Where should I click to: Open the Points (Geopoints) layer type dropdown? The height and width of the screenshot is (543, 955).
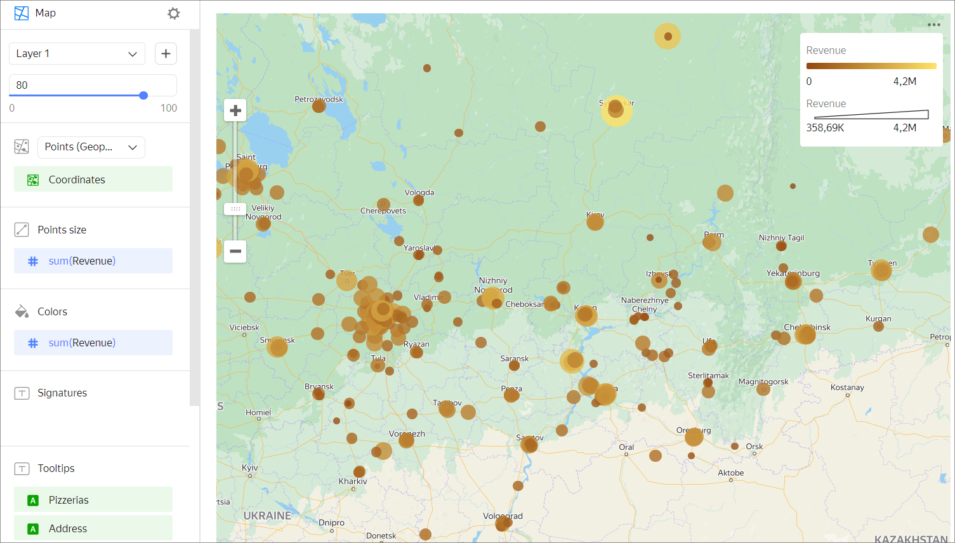coord(91,147)
